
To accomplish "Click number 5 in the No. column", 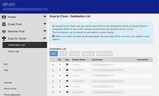I will tap(60, 87).
